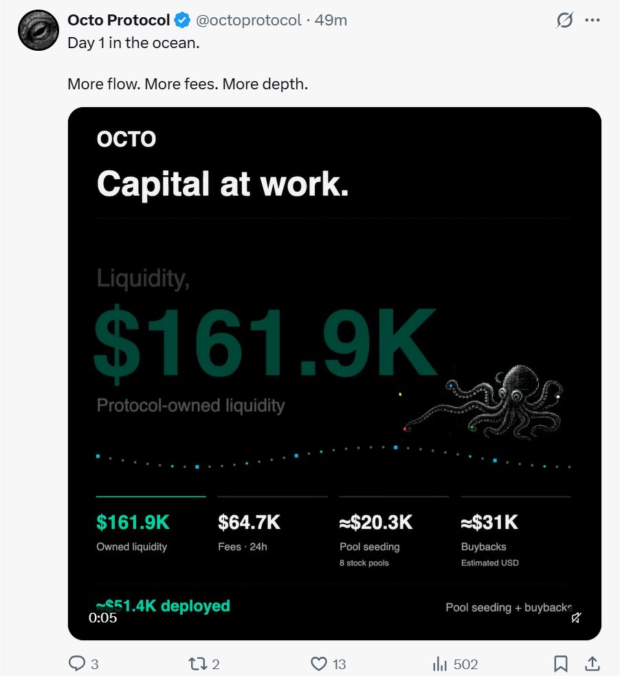Click the verified badge next to Octo Protocol
Viewport: 622px width, 676px height.
coord(182,20)
